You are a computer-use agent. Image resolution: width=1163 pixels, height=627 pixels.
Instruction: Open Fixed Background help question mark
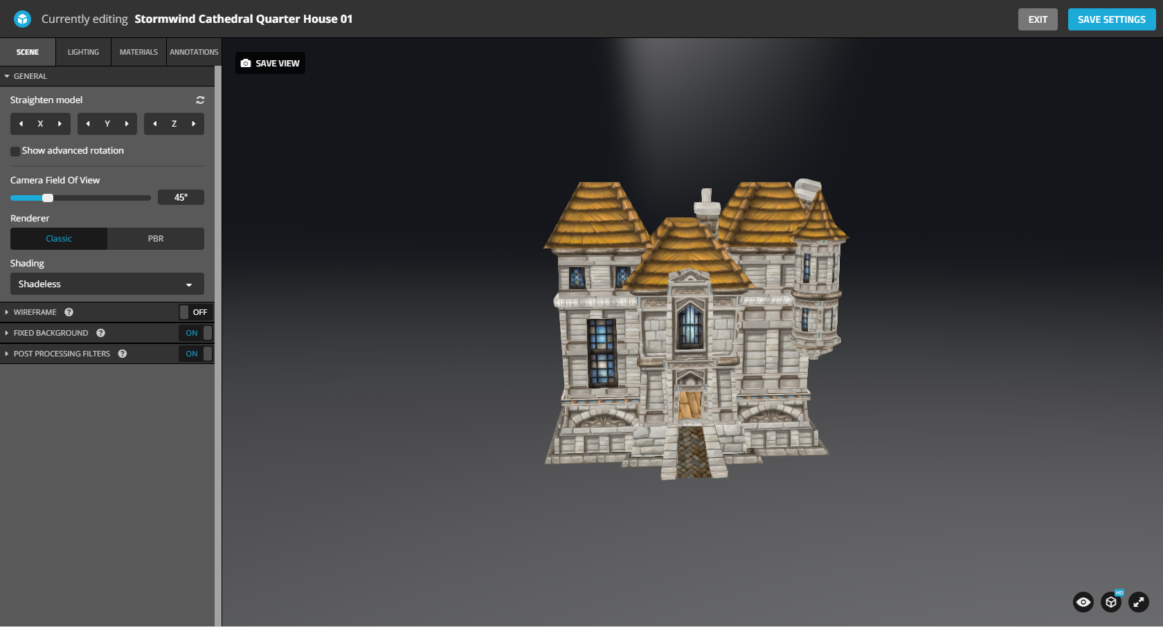[x=100, y=333]
